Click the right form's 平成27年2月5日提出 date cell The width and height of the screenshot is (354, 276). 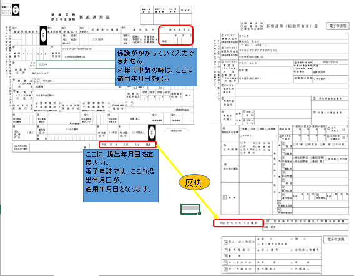(238, 223)
